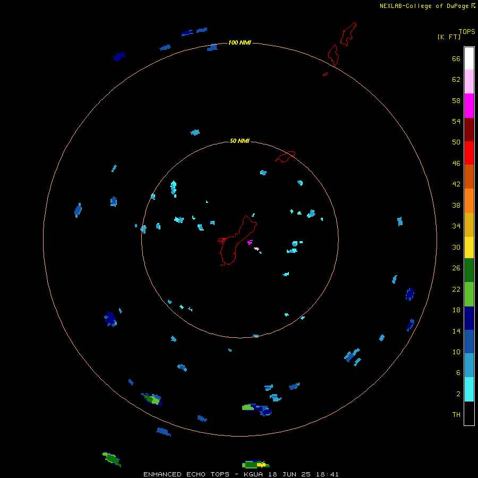This screenshot has height=478, width=478.
Task: Click the medium blue 18 legend swatch
Action: point(469,342)
